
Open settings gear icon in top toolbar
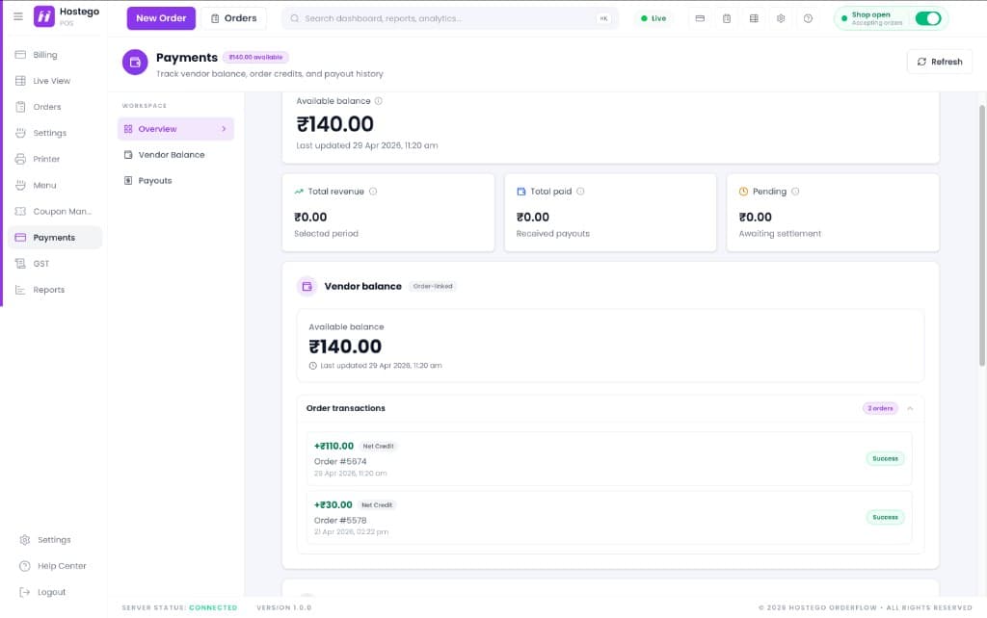point(781,18)
